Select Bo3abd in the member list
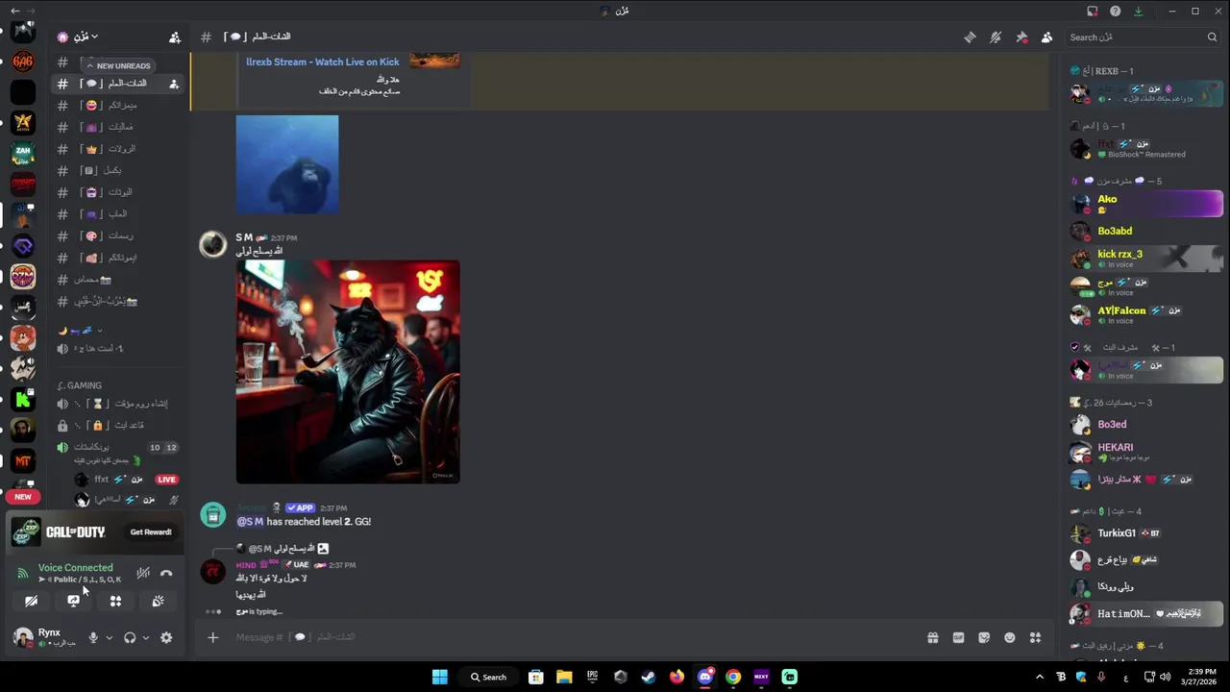 point(1145,232)
